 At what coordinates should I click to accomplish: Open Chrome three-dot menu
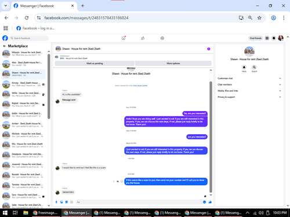[284, 18]
